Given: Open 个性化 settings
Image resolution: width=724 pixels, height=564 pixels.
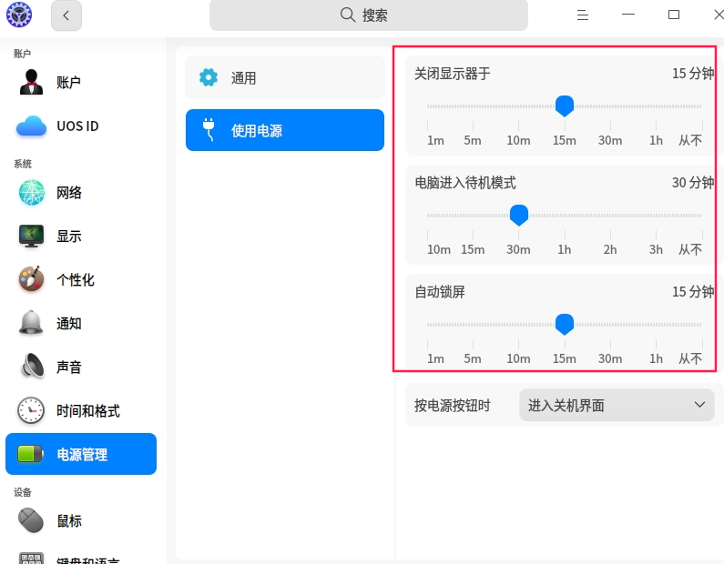Looking at the screenshot, I should [81, 279].
